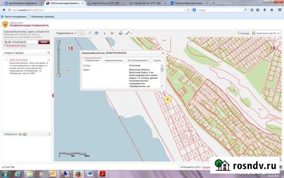Click the search result link 38:06:111418:6410
The width and height of the screenshot is (284, 178).
[19, 59]
